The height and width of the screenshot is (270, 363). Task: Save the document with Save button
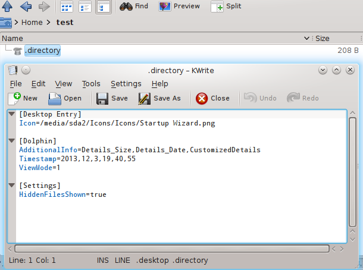(112, 98)
